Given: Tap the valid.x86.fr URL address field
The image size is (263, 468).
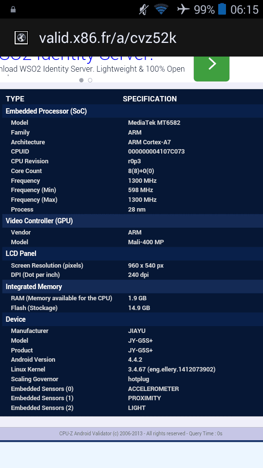Looking at the screenshot, I should tap(108, 38).
